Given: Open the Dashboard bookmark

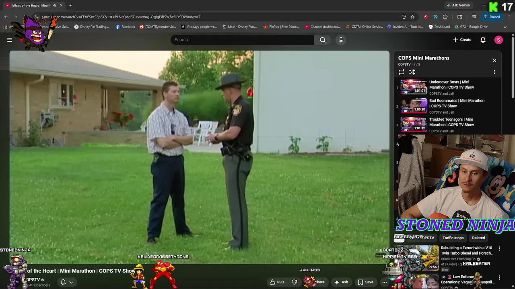Looking at the screenshot, I should [439, 27].
